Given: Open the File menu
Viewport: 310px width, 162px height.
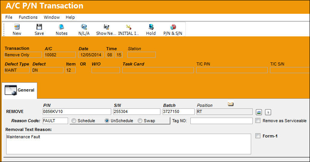Looking at the screenshot, I should click(9, 17).
